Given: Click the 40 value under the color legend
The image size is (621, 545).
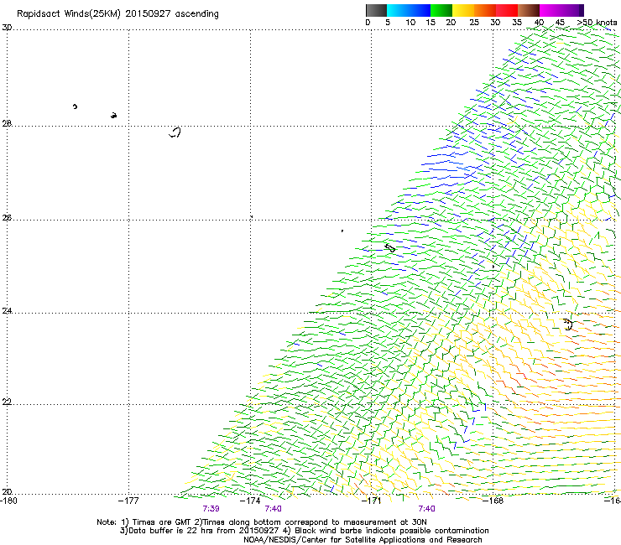Looking at the screenshot, I should [x=539, y=23].
